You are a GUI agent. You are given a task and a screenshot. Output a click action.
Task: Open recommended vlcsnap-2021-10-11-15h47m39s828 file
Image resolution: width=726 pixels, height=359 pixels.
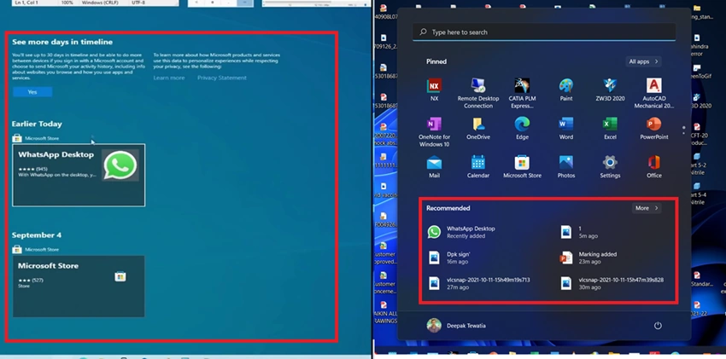click(x=612, y=283)
